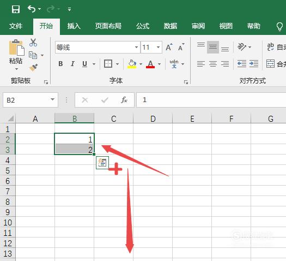Screen dimensions: 286x261
Task: Switch to the 开始 ribbon tab
Action: click(x=46, y=26)
